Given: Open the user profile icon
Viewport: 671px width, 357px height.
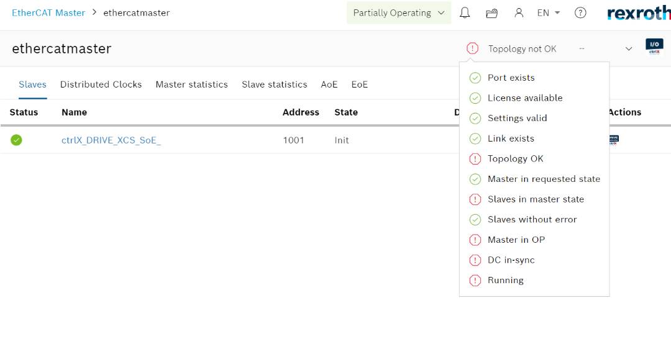Looking at the screenshot, I should click(519, 13).
